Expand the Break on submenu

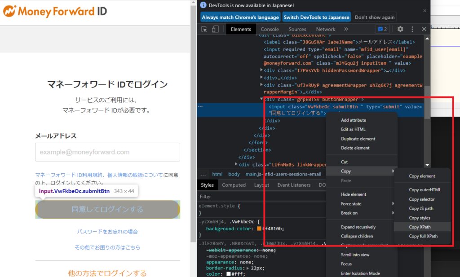tap(362, 213)
